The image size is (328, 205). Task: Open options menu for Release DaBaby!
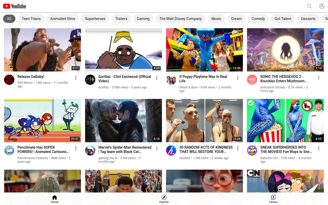coord(76,78)
